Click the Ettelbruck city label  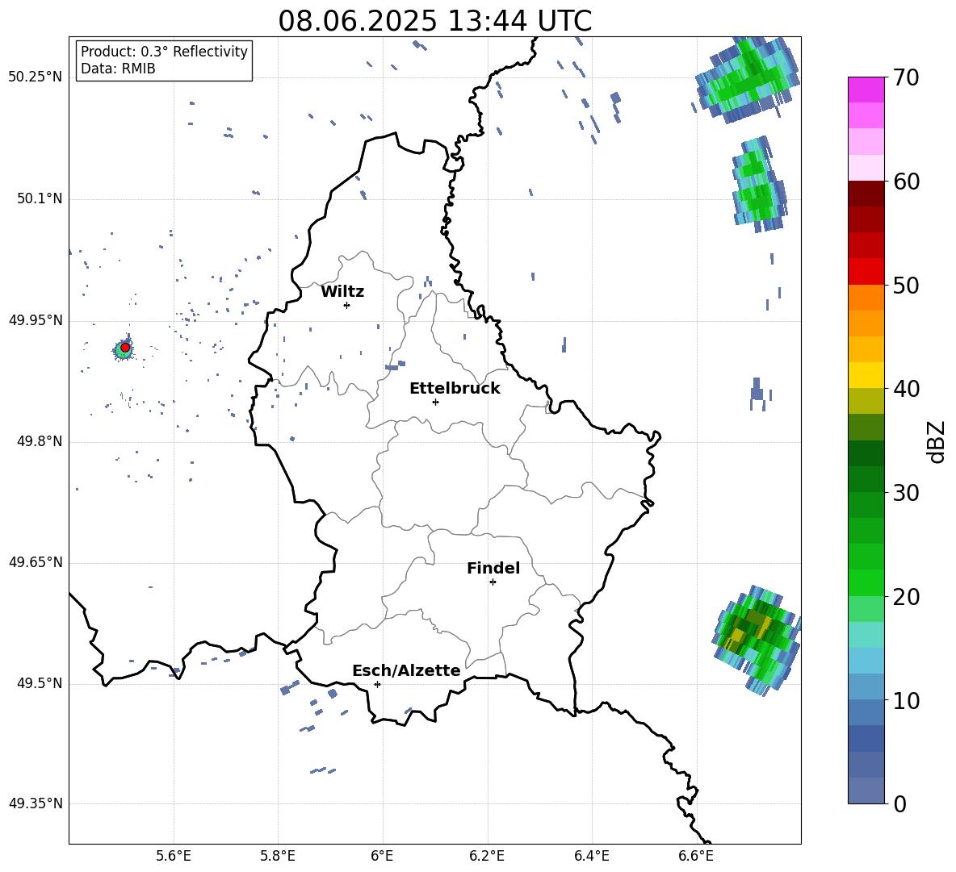(x=455, y=389)
